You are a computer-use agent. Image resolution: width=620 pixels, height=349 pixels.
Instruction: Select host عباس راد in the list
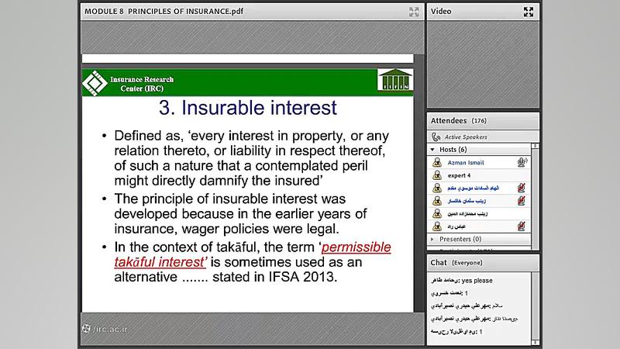tap(456, 226)
